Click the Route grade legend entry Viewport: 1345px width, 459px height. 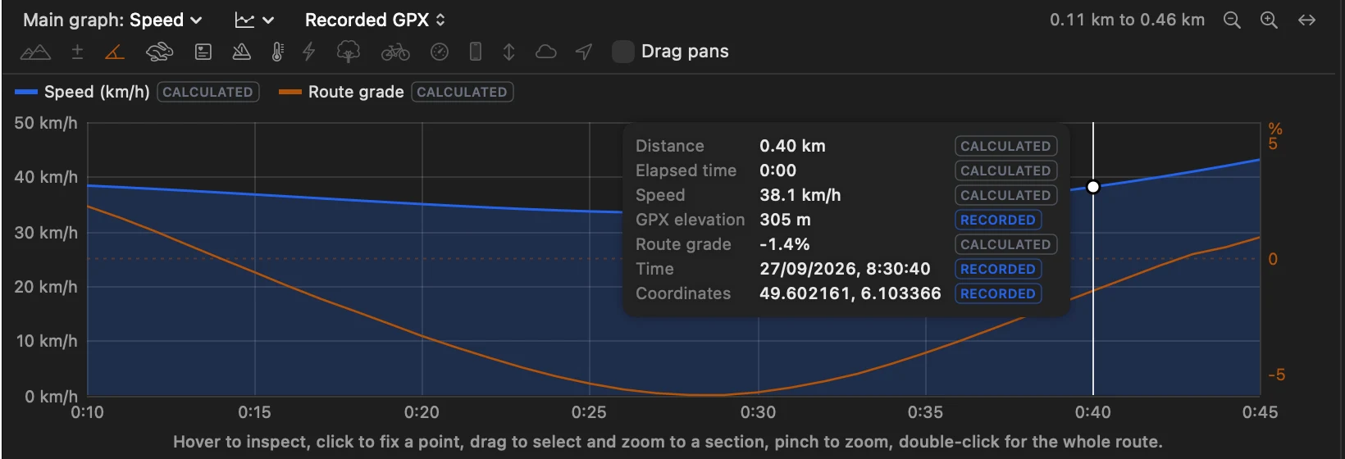pos(356,92)
